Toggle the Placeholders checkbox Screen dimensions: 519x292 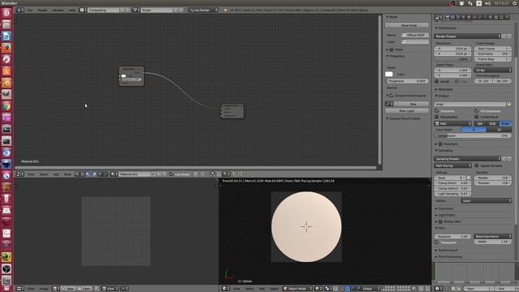[436, 117]
